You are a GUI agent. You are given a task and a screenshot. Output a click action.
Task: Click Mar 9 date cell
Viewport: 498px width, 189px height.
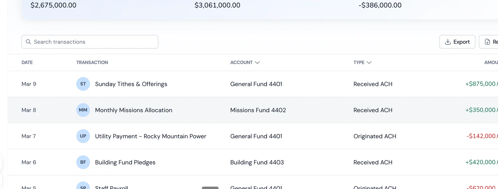coord(29,84)
